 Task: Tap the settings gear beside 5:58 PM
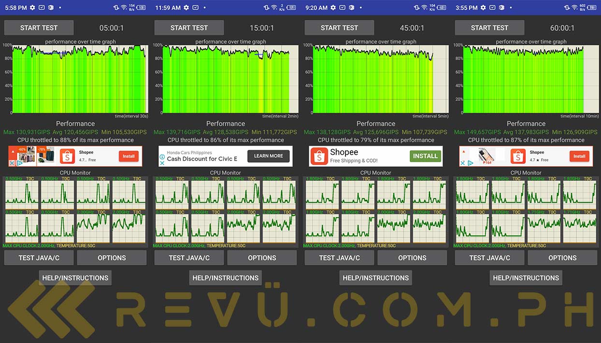(32, 8)
